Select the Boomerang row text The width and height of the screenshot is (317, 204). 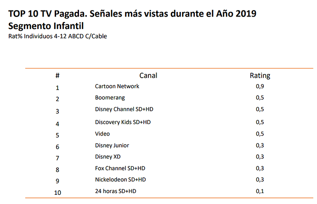click(x=110, y=98)
